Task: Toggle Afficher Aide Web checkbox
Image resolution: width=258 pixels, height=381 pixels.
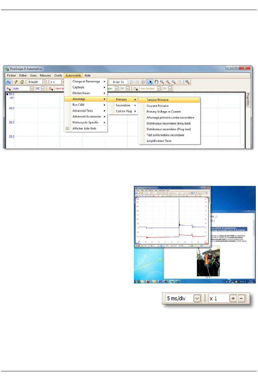Action: tap(68, 129)
